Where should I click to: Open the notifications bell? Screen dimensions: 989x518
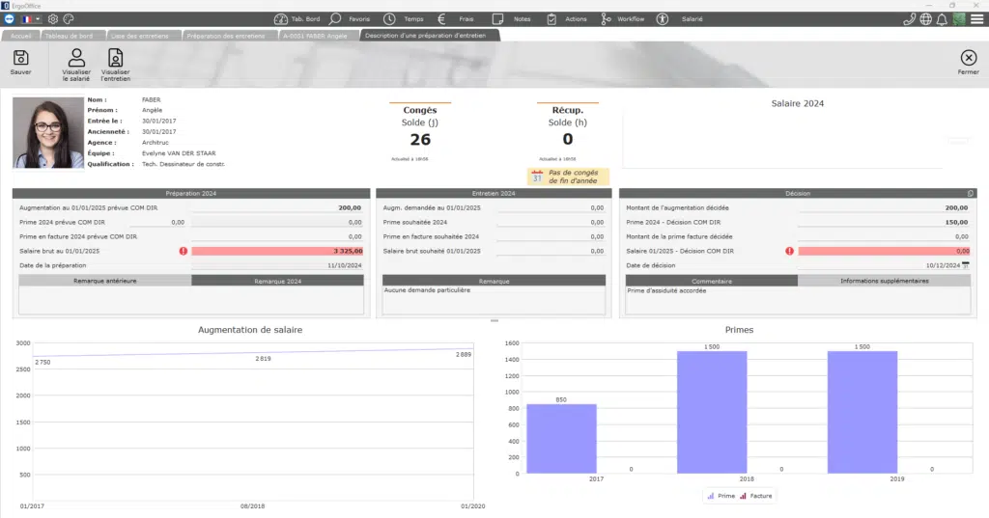tap(942, 18)
